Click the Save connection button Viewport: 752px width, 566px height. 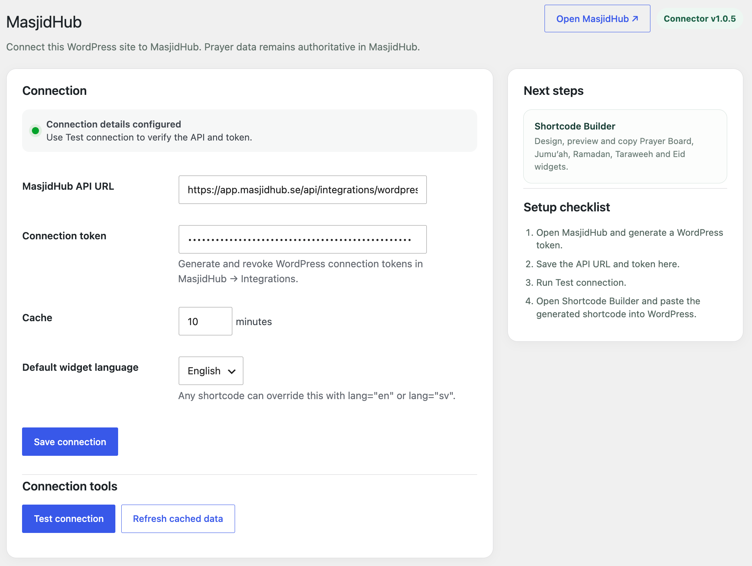tap(70, 442)
